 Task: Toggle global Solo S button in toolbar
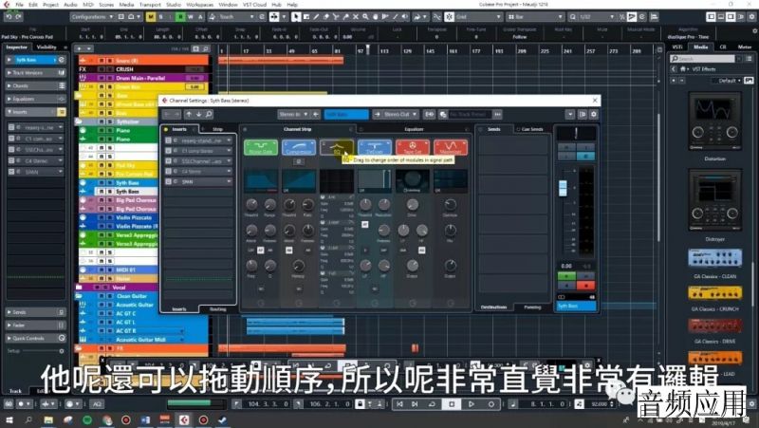160,17
